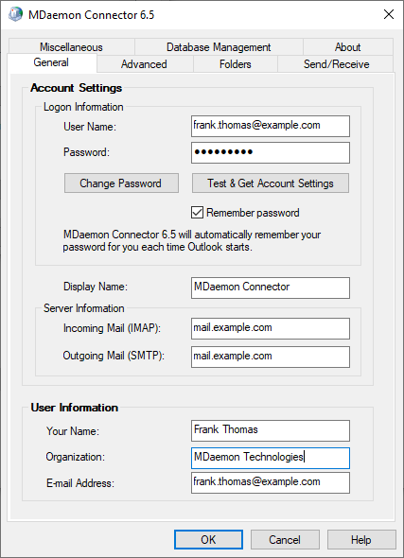Click the Outgoing Mail (SMTP) field
404x558 pixels.
pos(271,357)
